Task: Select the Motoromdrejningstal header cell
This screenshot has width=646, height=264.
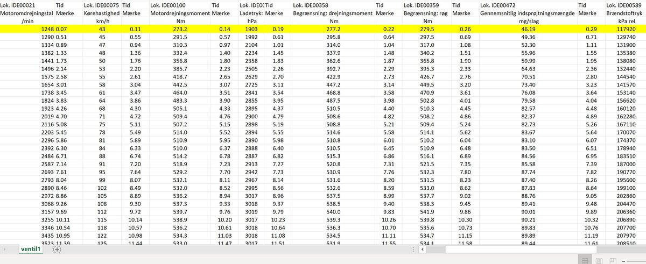Action: click(27, 13)
